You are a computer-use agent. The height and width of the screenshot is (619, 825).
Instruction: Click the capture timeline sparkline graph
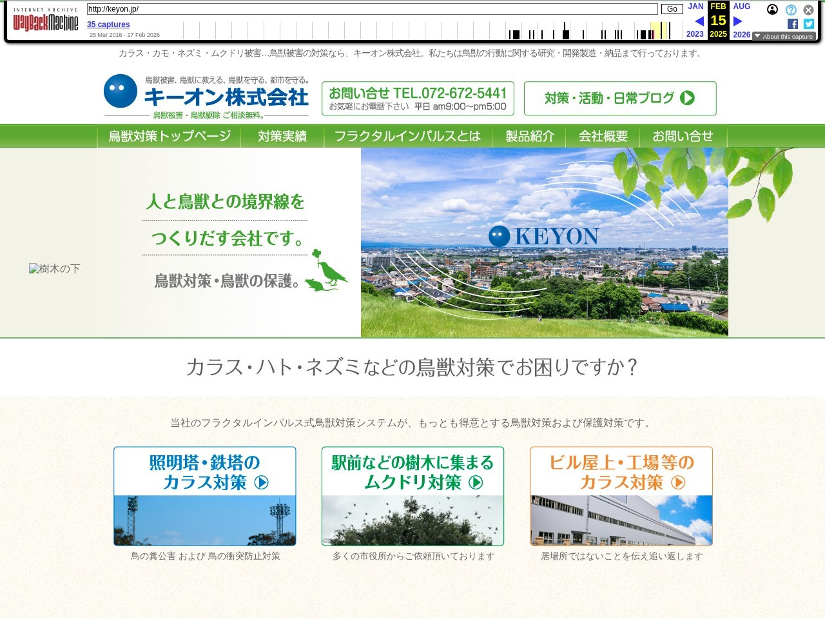coord(433,30)
